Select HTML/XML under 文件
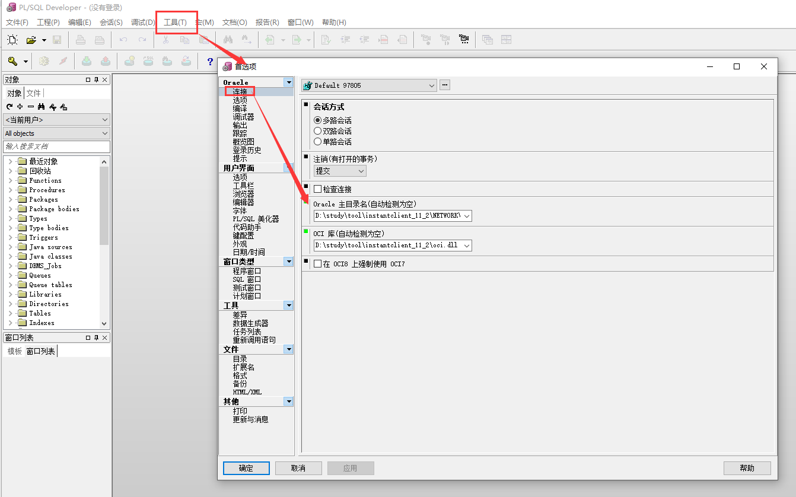The width and height of the screenshot is (796, 497). tap(247, 392)
